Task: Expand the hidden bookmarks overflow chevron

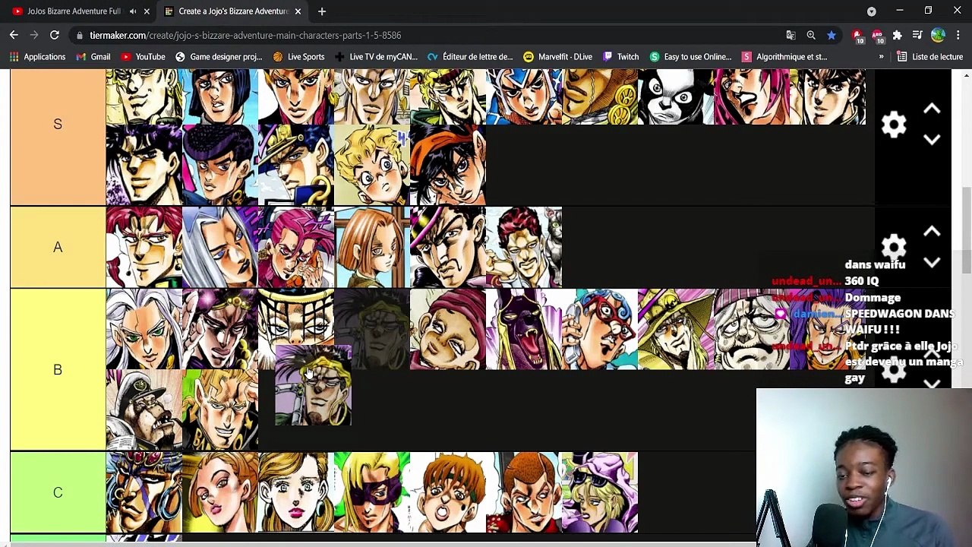Action: tap(881, 57)
